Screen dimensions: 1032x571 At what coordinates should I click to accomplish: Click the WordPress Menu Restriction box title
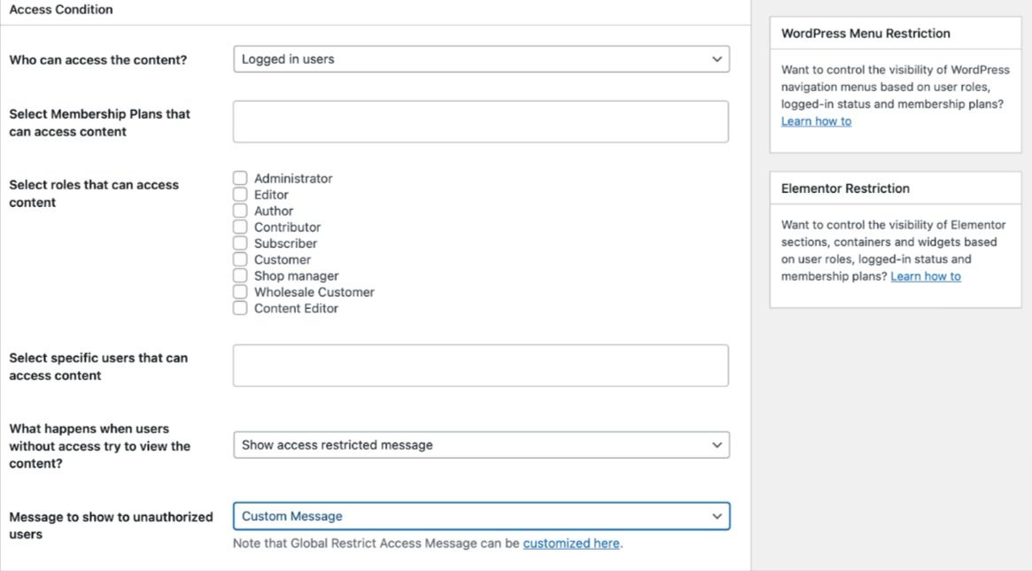[865, 34]
